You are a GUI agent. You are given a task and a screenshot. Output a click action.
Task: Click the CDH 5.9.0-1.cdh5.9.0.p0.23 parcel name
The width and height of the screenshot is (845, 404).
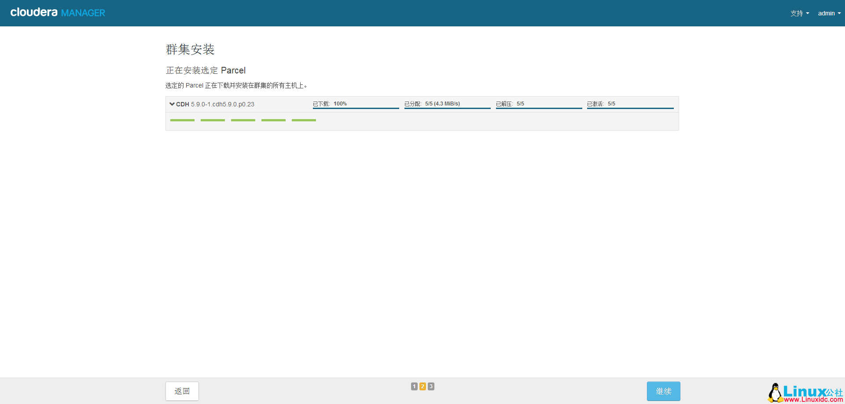215,104
